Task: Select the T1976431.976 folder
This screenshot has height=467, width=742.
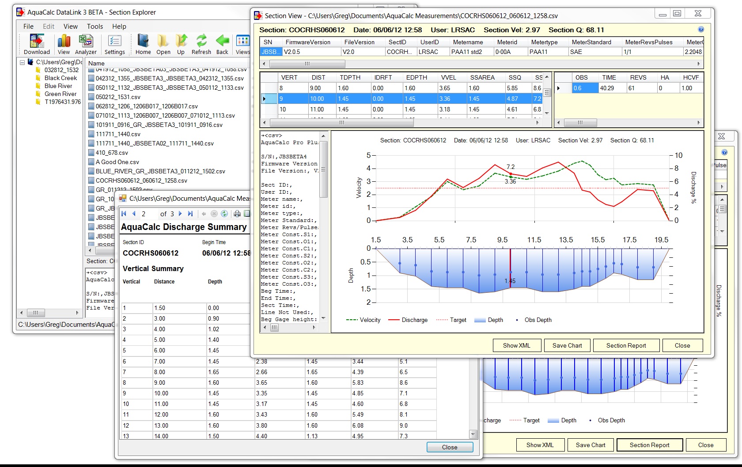Action: [63, 102]
